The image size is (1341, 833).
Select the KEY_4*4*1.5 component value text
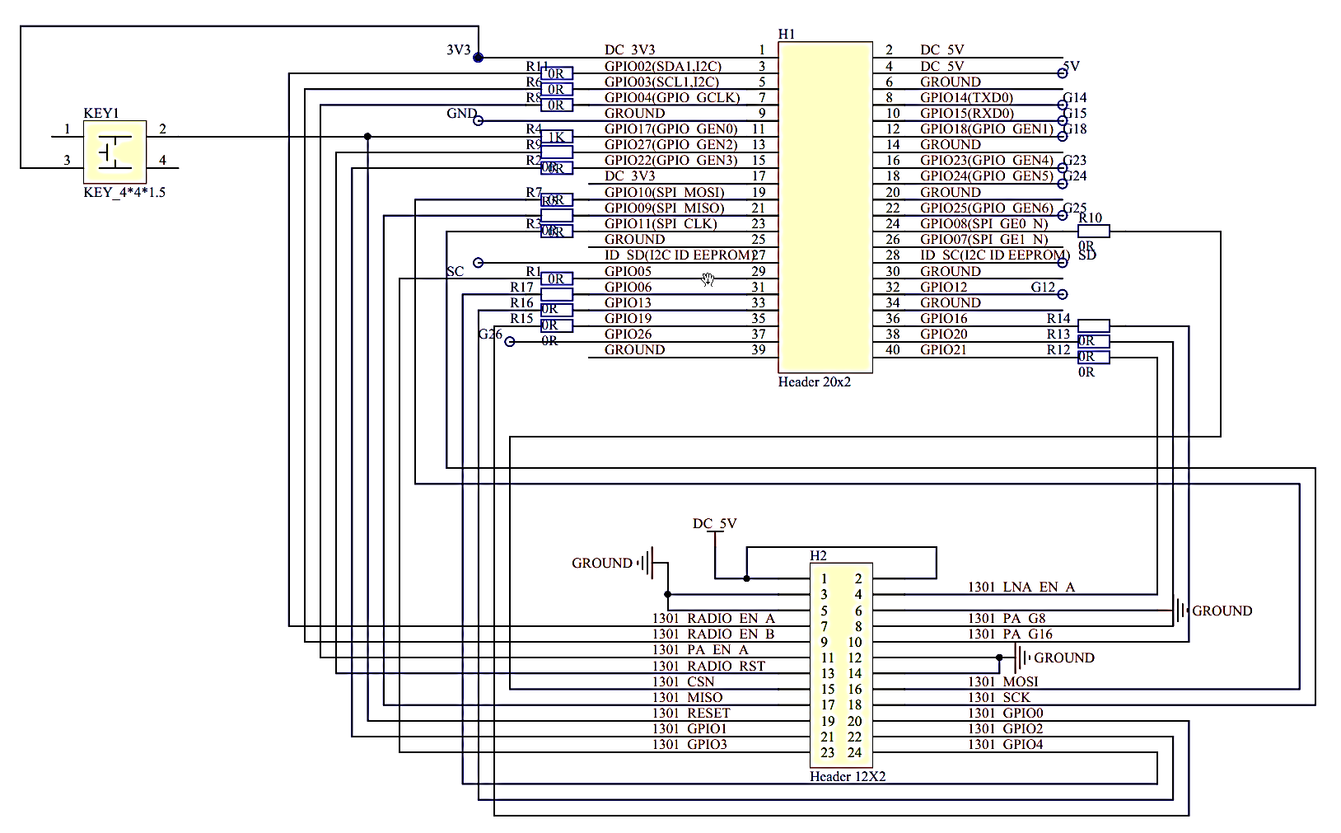124,192
